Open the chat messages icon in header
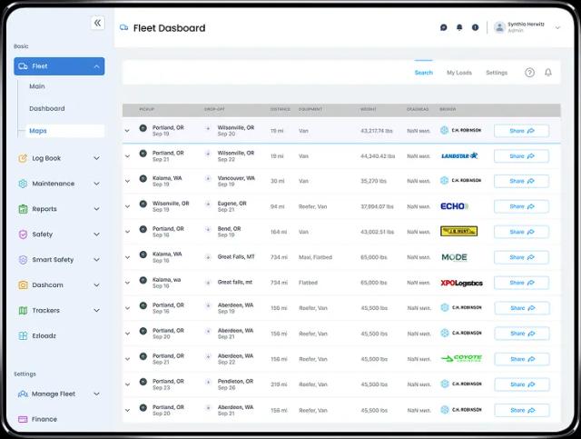Image resolution: width=581 pixels, height=439 pixels. point(444,27)
